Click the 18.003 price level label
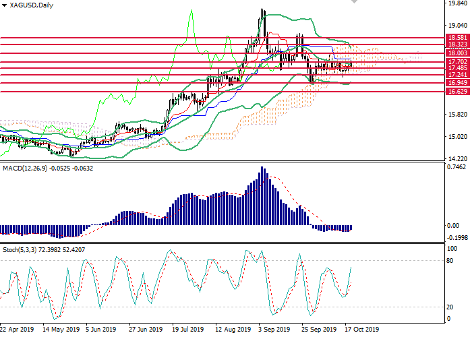 point(458,53)
